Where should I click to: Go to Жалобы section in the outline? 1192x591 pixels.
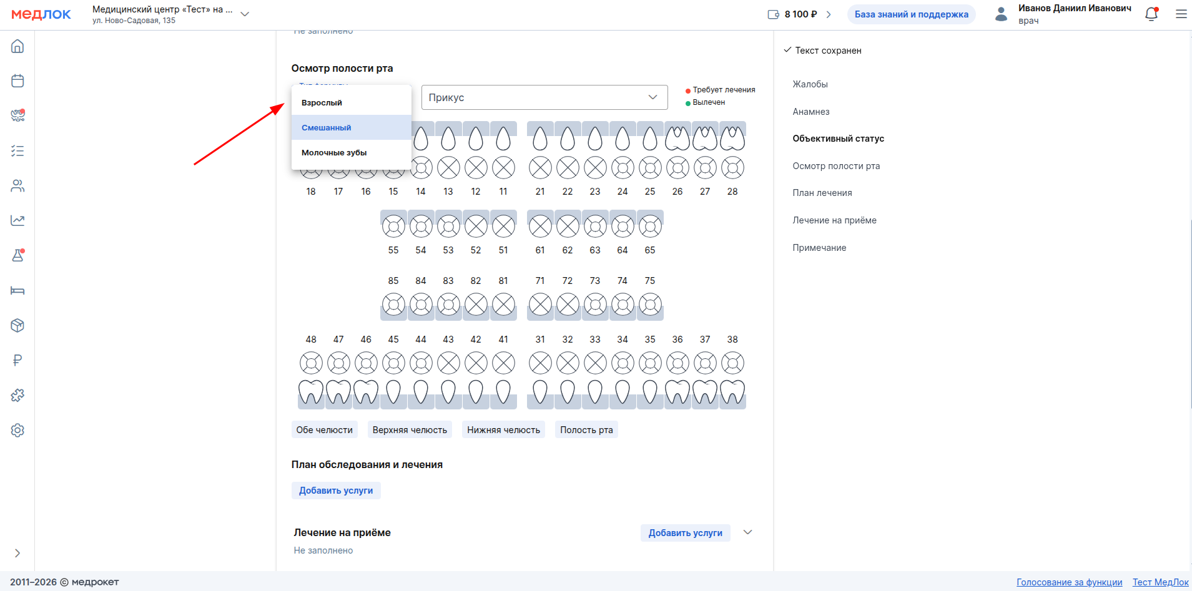pos(810,84)
